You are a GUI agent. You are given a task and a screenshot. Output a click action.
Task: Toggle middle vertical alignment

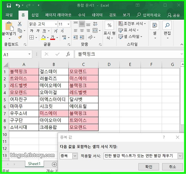click(x=82, y=24)
